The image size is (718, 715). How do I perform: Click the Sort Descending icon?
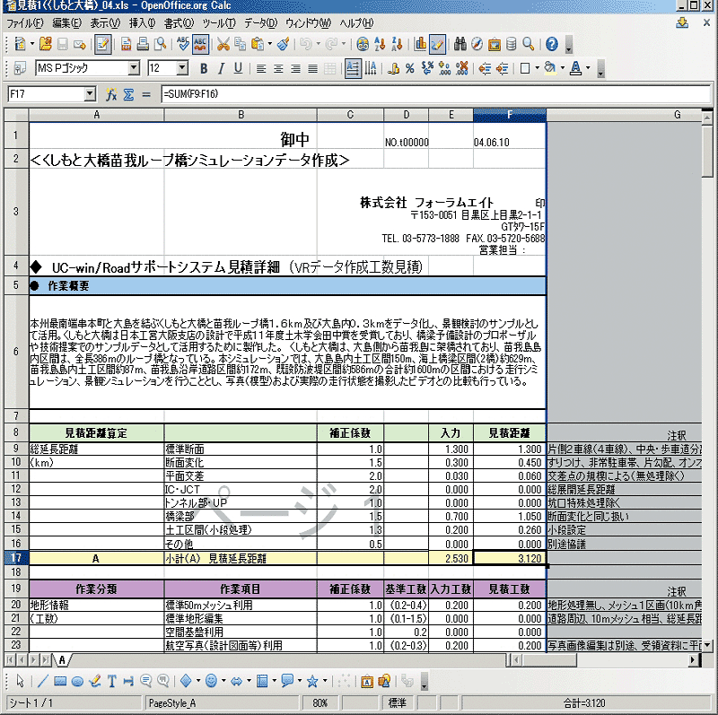(x=397, y=44)
